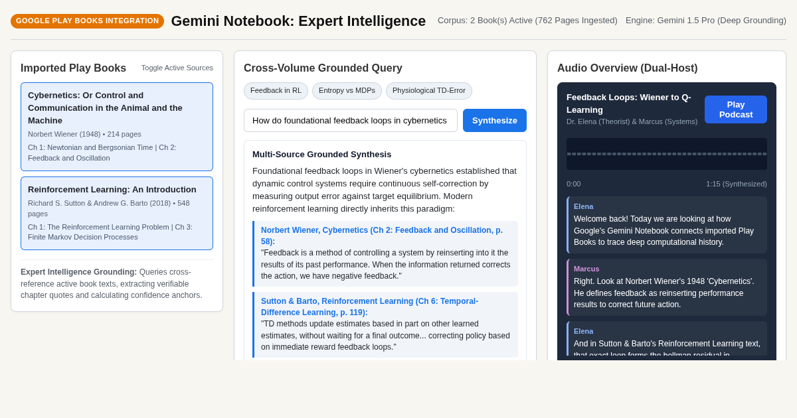Seek within the podcast waveform track

point(667,154)
